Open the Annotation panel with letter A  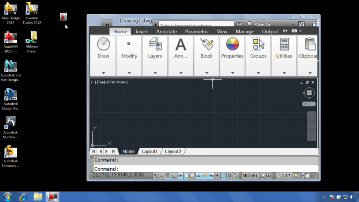tap(181, 44)
